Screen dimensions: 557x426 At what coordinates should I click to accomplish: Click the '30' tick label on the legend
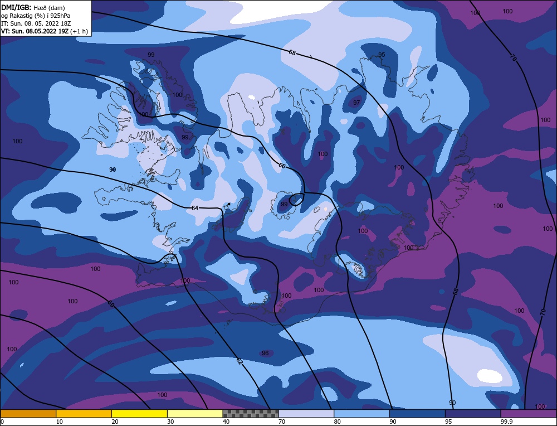tap(170, 422)
